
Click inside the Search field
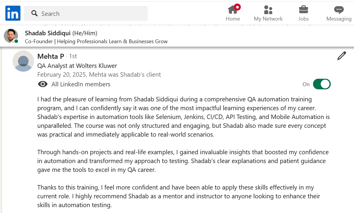(91, 14)
